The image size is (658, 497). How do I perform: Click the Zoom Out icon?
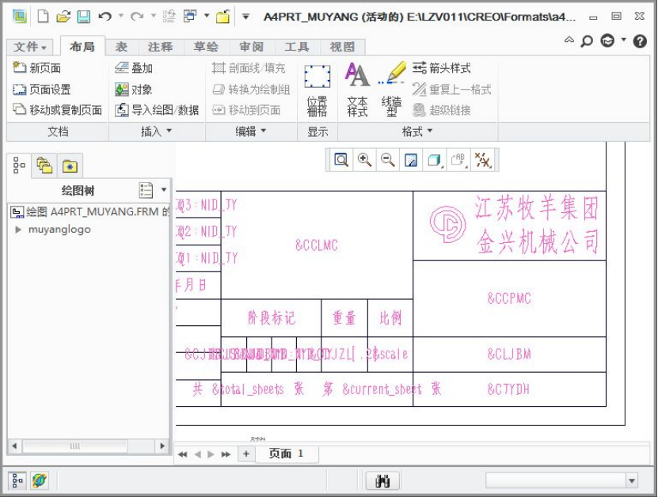click(387, 160)
